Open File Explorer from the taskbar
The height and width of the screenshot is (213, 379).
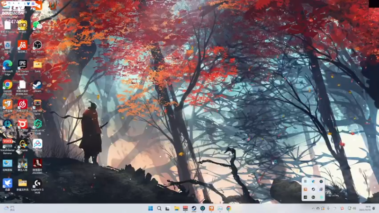(176, 208)
